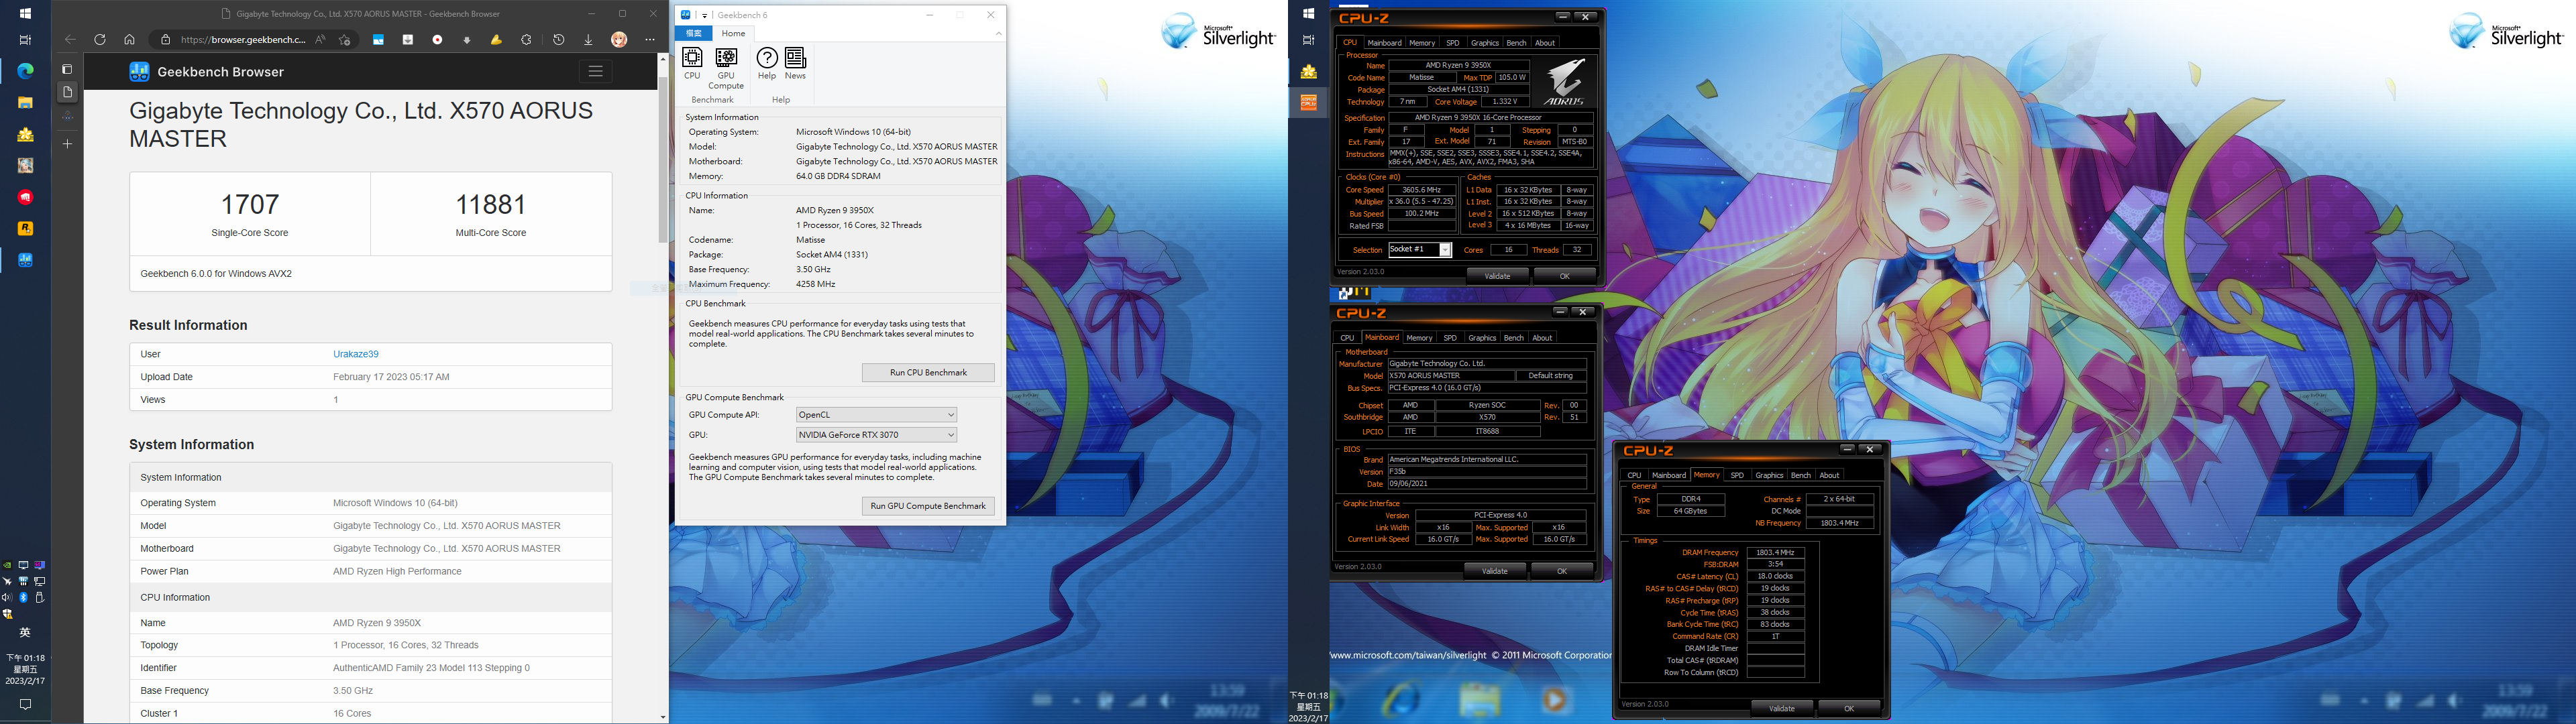Click Run CPU Benchmark button

pos(928,372)
